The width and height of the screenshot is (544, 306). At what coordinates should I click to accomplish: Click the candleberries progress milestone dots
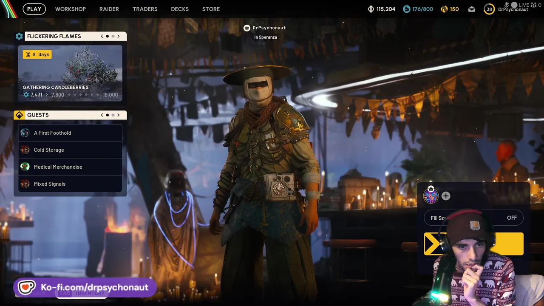coord(83,95)
